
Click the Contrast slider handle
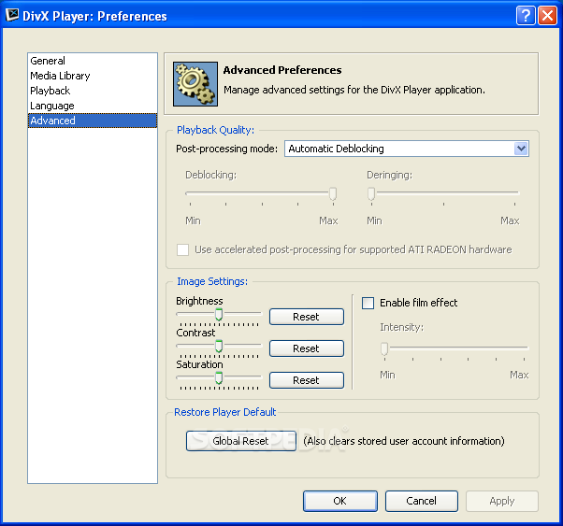[219, 346]
